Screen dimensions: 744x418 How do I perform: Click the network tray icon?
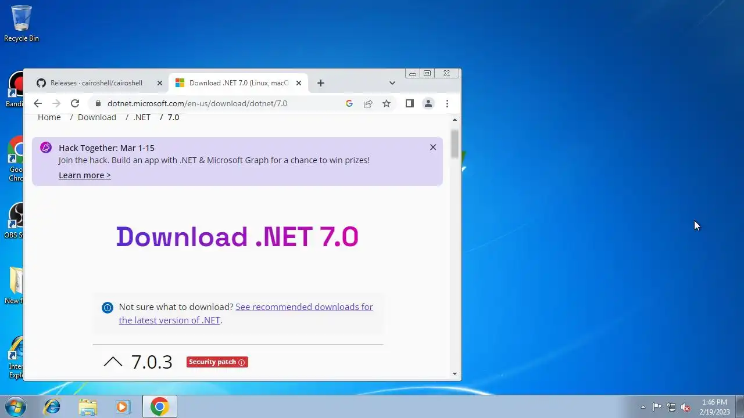pos(671,407)
